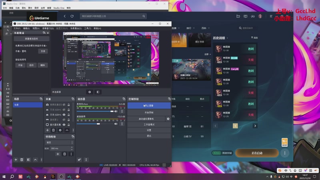Open the sources toolbar three-dot menu
320x180 pixels.
(73, 130)
